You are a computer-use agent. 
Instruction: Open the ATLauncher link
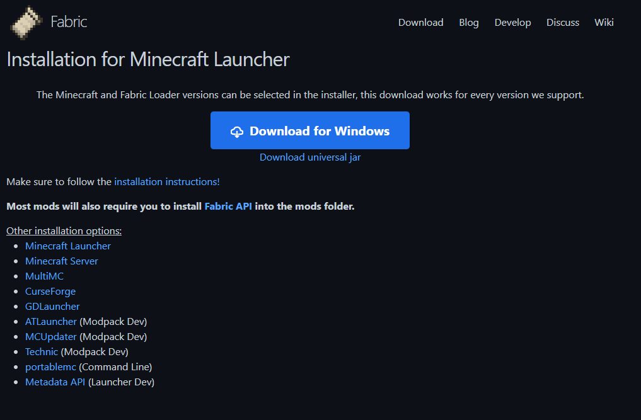(50, 322)
